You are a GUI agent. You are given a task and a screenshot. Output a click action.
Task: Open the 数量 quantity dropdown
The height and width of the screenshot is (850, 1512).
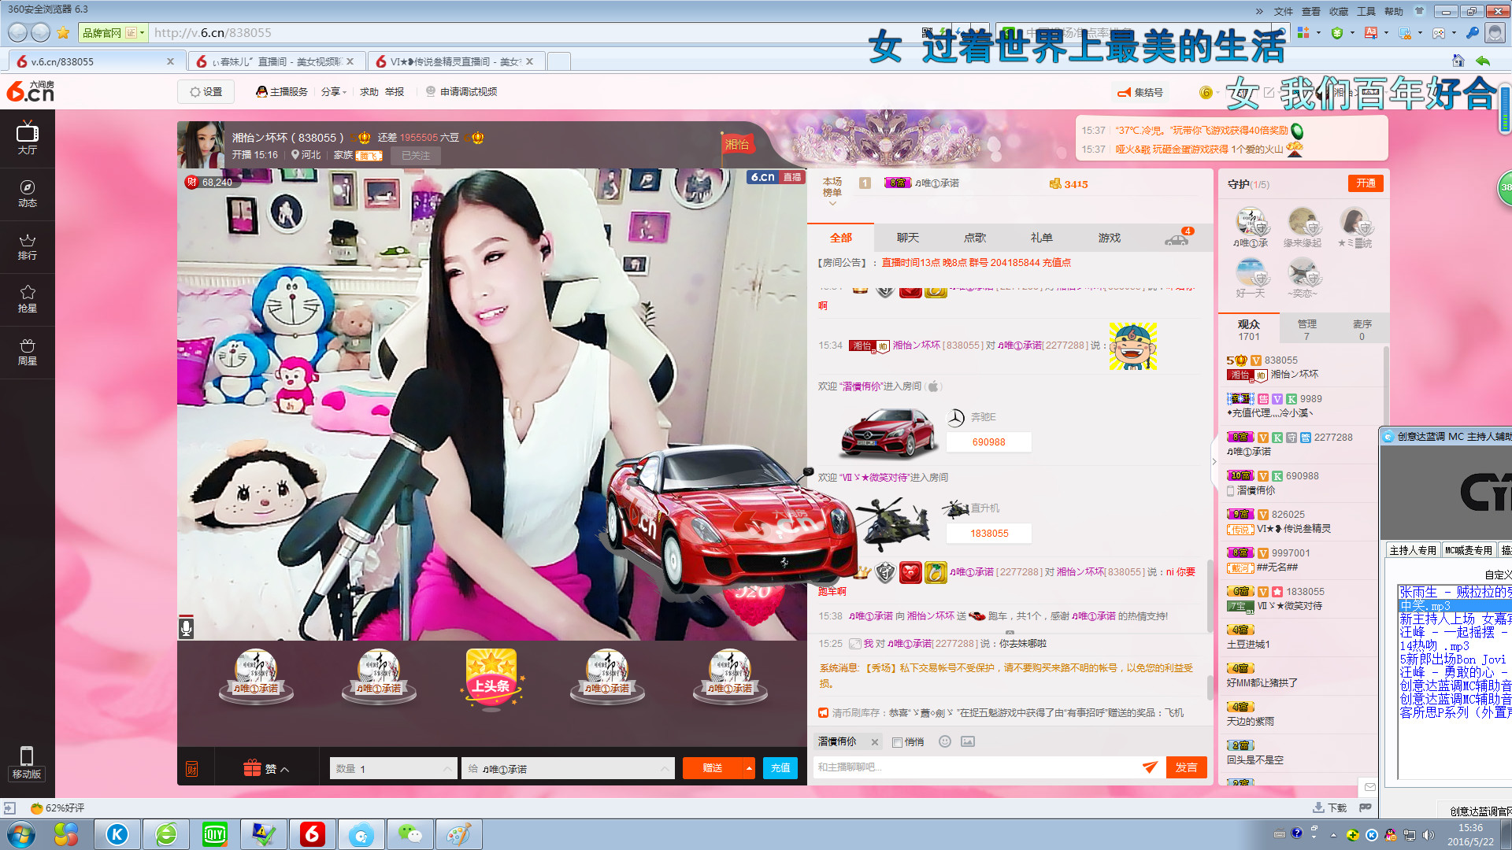coord(393,769)
